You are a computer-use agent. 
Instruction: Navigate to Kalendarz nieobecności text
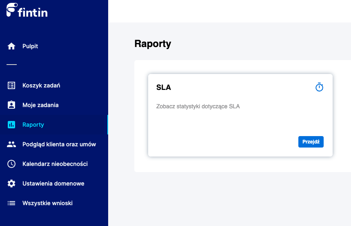55,164
